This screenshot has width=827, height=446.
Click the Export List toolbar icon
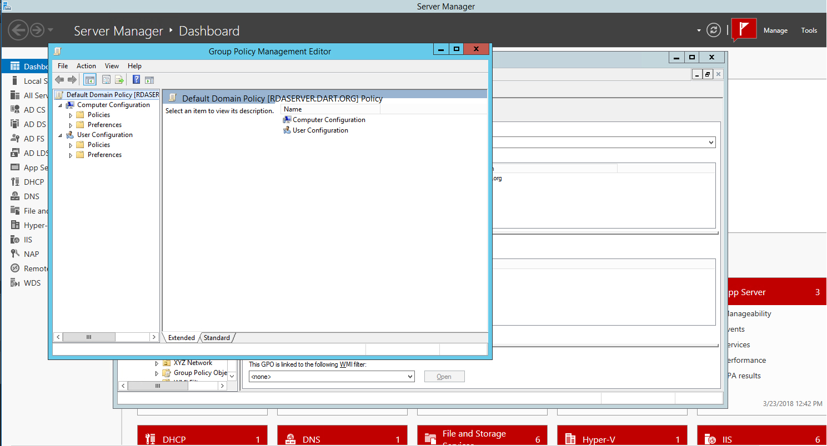pos(119,79)
